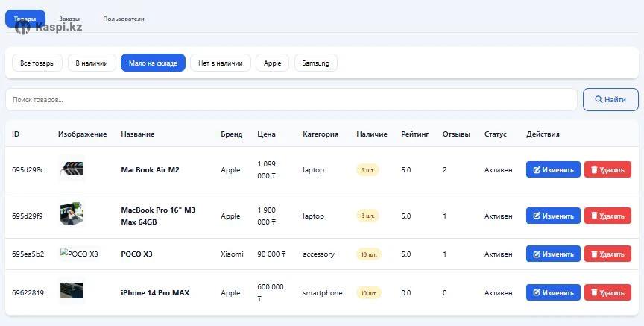Click trash icon for MacBook Air M2
The image size is (644, 326).
point(594,170)
